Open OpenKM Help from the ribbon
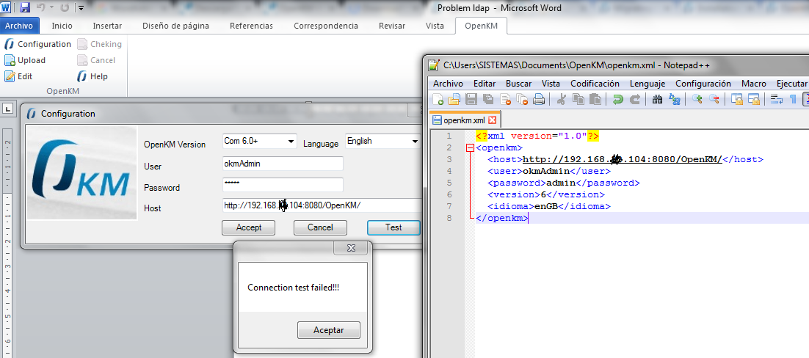 83,76
